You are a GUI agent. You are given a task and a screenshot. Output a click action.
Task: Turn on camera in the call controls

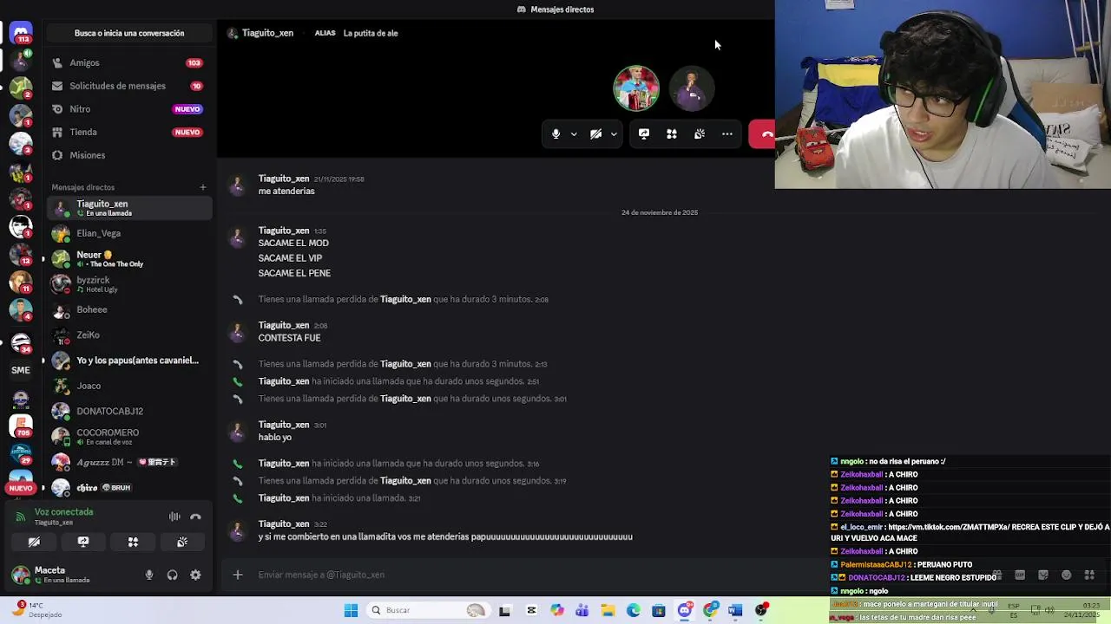click(595, 134)
